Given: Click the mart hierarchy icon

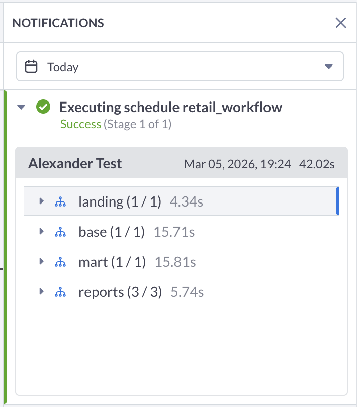Looking at the screenshot, I should [x=60, y=262].
